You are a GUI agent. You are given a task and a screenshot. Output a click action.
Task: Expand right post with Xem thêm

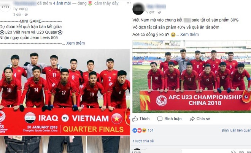(x=189, y=34)
